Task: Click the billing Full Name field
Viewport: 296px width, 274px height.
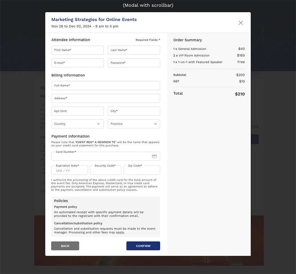Action: coord(106,86)
